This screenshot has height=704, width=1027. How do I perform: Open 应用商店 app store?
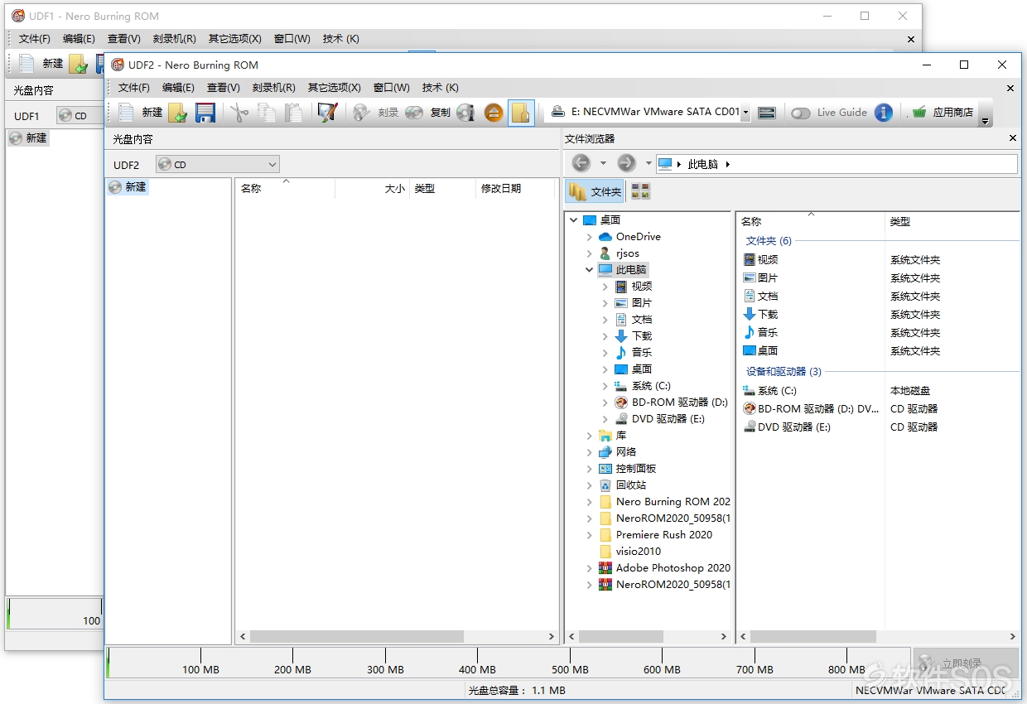[x=943, y=113]
